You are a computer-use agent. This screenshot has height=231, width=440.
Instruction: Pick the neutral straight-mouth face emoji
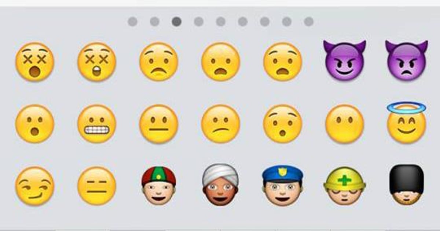click(159, 124)
